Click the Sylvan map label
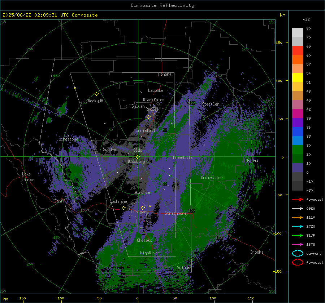The width and height of the screenshot is (325, 303). click(138, 106)
